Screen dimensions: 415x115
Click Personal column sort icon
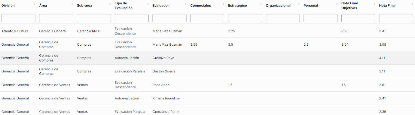point(337,4)
